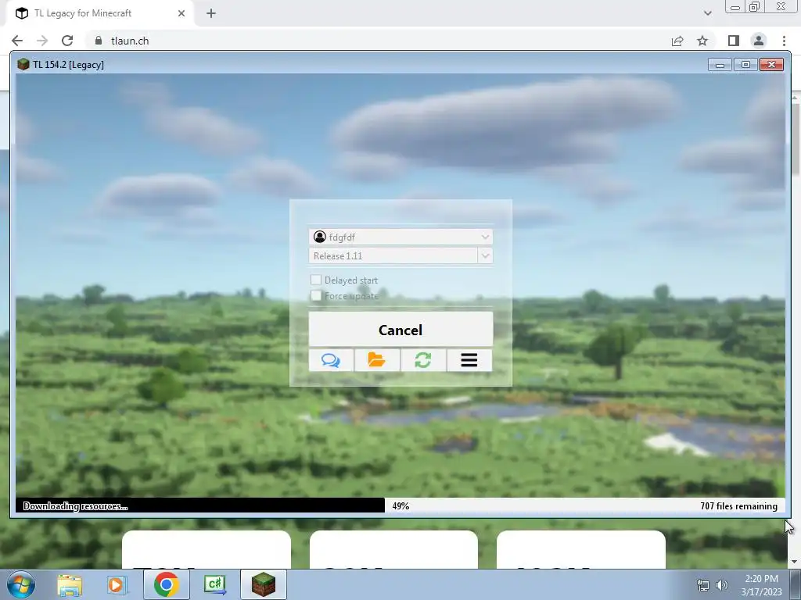Screen dimensions: 801x600
Task: Maximize the TL 154.2 launcher window
Action: 745,65
